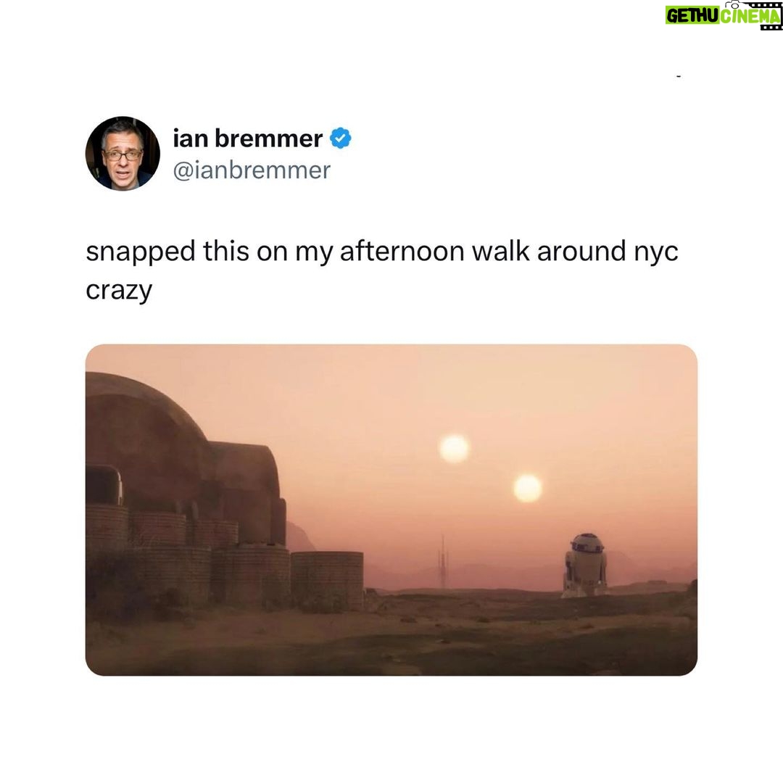Screen dimensions: 783x783
Task: Click the Gethu Cinema logo watermark
Action: [x=724, y=15]
